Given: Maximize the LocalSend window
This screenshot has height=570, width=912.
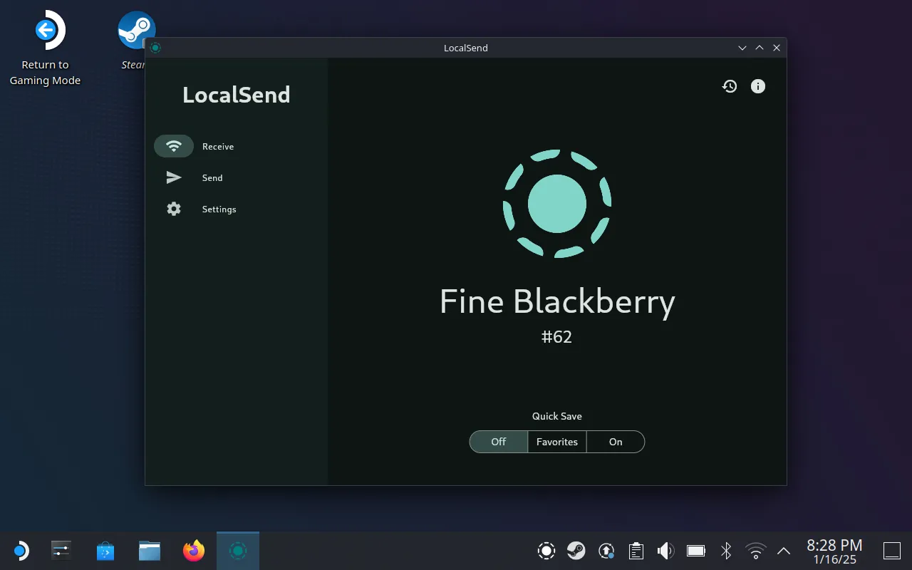Looking at the screenshot, I should click(760, 48).
